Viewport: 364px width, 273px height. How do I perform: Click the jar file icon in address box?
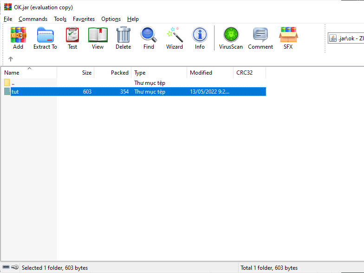[333, 38]
